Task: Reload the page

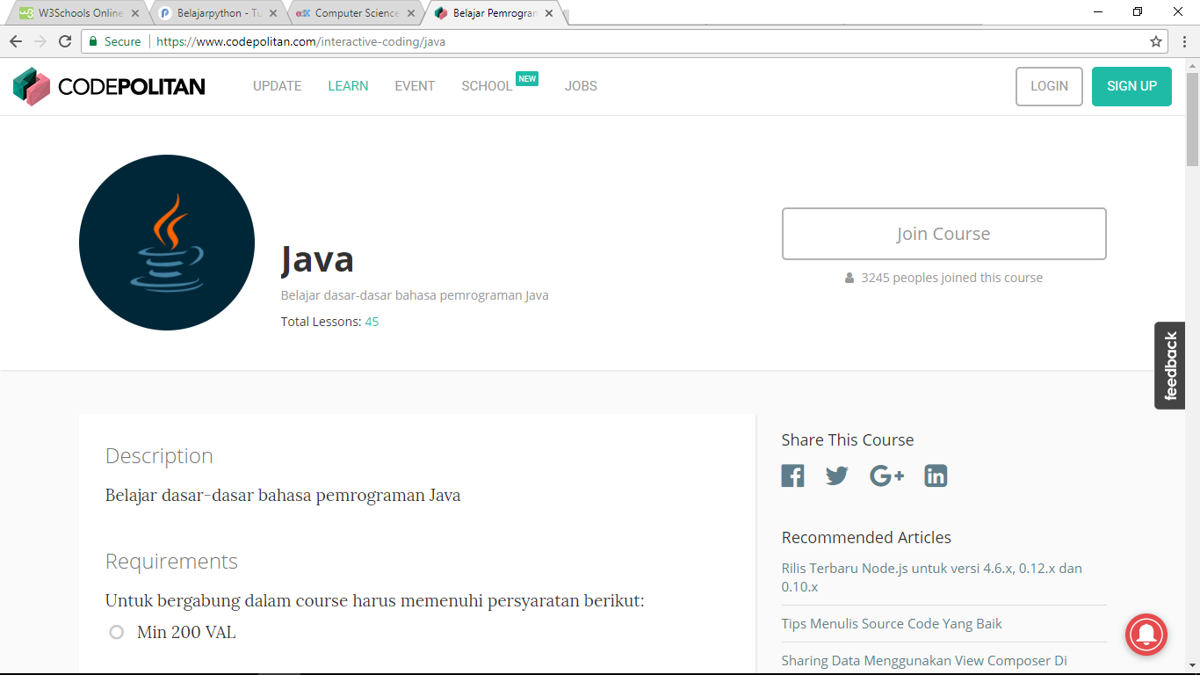Action: tap(65, 41)
